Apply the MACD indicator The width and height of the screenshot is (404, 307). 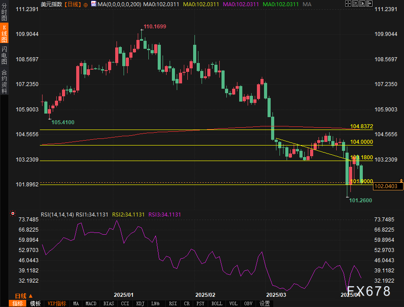91,303
